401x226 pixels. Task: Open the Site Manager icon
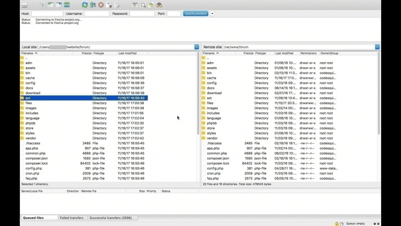click(25, 5)
